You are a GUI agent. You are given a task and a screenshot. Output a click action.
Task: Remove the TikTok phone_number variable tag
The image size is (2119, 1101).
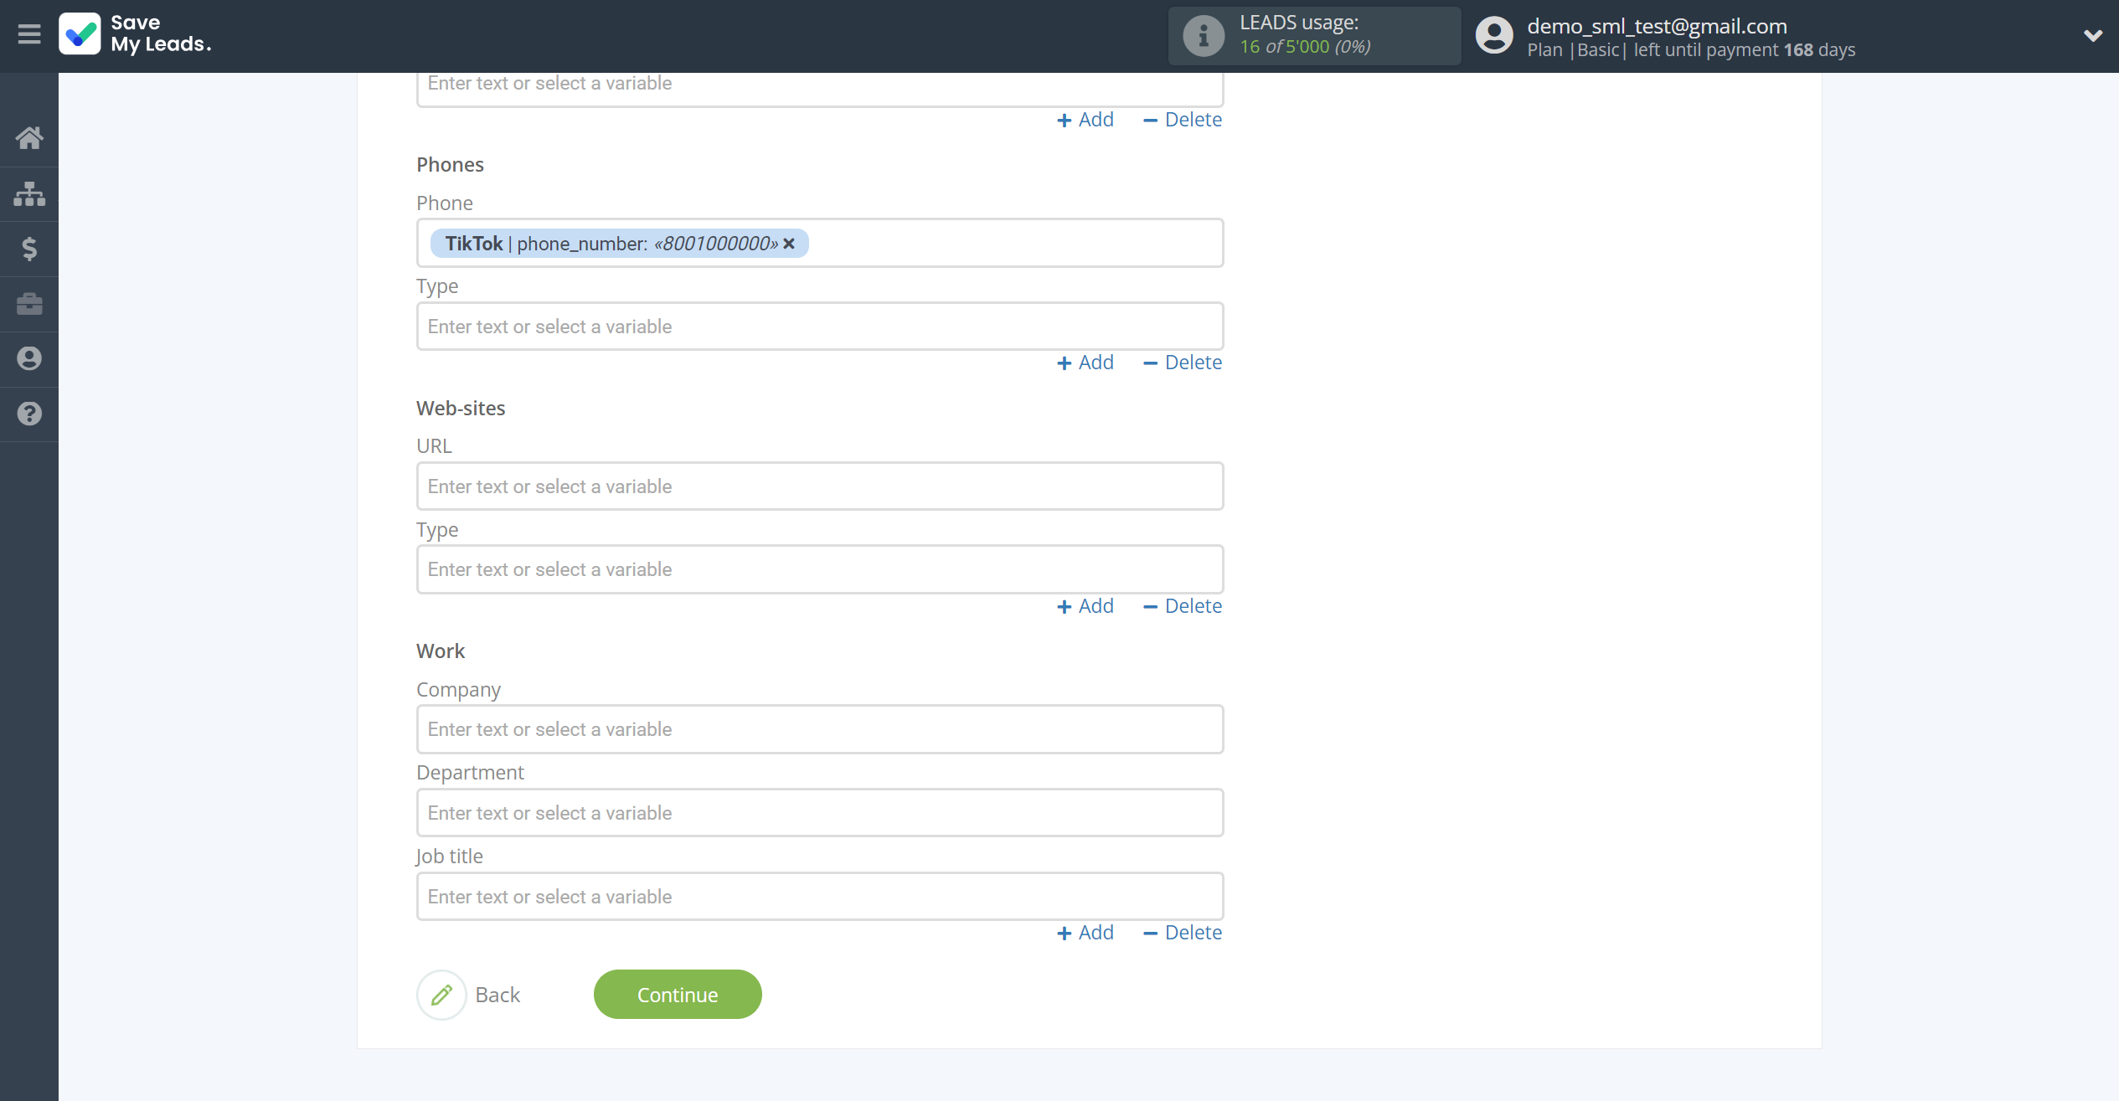(789, 244)
